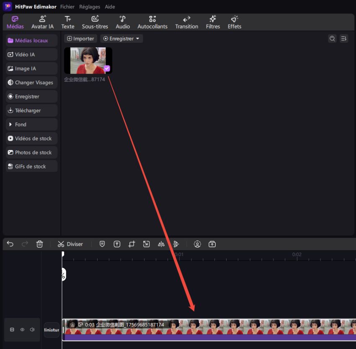
Task: Expand the Fond section
Action: [x=10, y=124]
